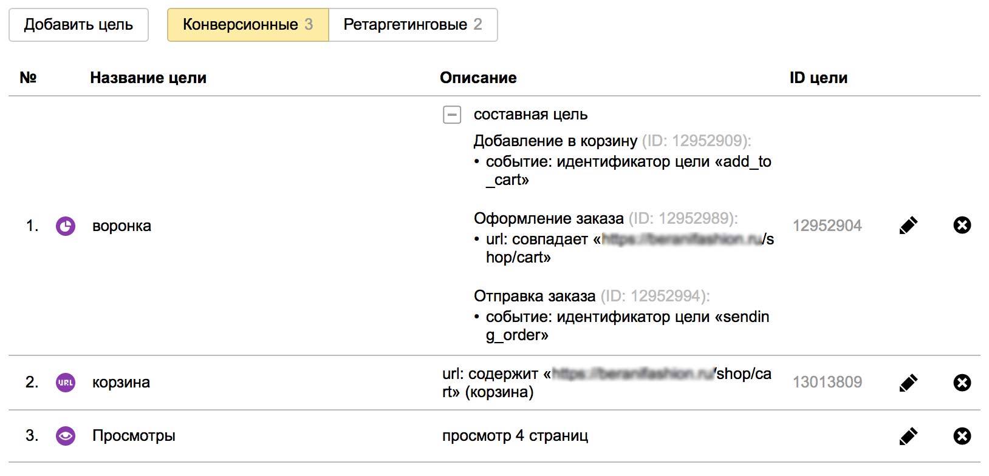Collapse the составная цель description
Screen dimensions: 989x476
pos(452,115)
